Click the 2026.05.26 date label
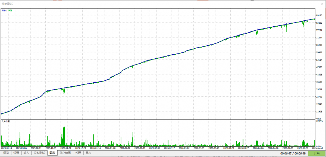The image size is (326, 157). [x=302, y=148]
